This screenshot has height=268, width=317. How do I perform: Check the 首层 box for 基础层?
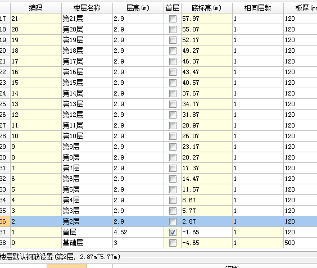coord(173,243)
